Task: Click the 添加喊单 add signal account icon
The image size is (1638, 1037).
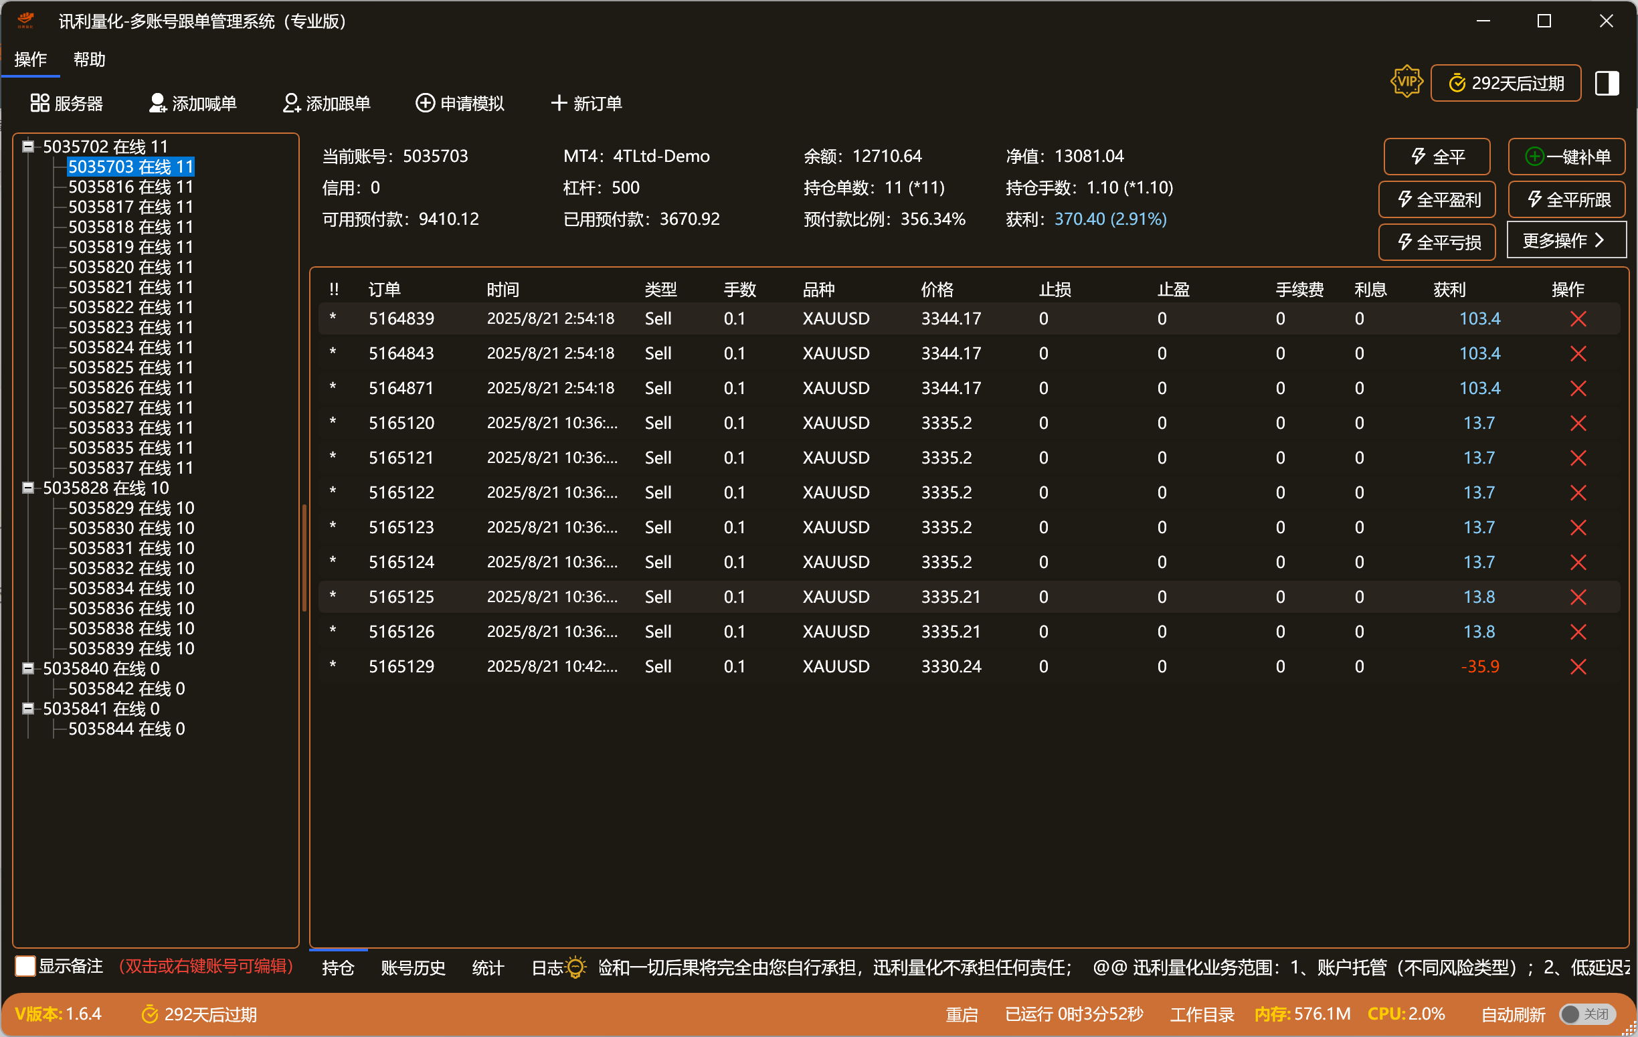Action: [157, 103]
